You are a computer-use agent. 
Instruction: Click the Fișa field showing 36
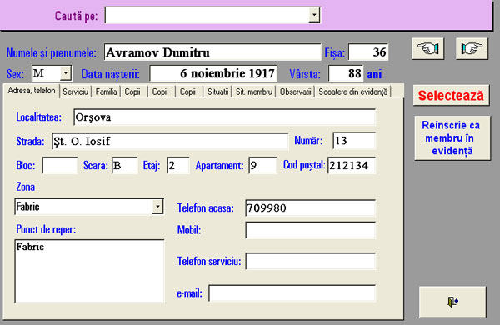click(368, 52)
